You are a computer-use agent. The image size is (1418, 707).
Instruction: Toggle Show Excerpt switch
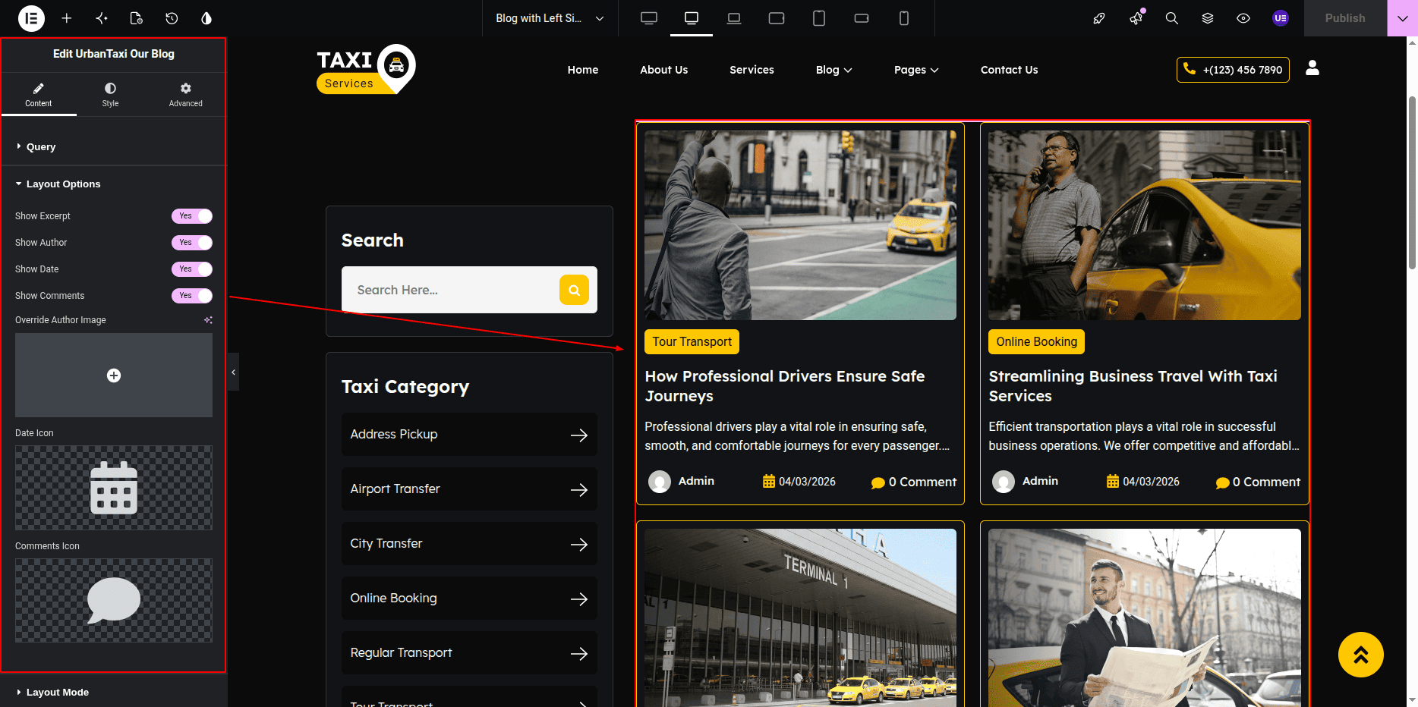(192, 216)
